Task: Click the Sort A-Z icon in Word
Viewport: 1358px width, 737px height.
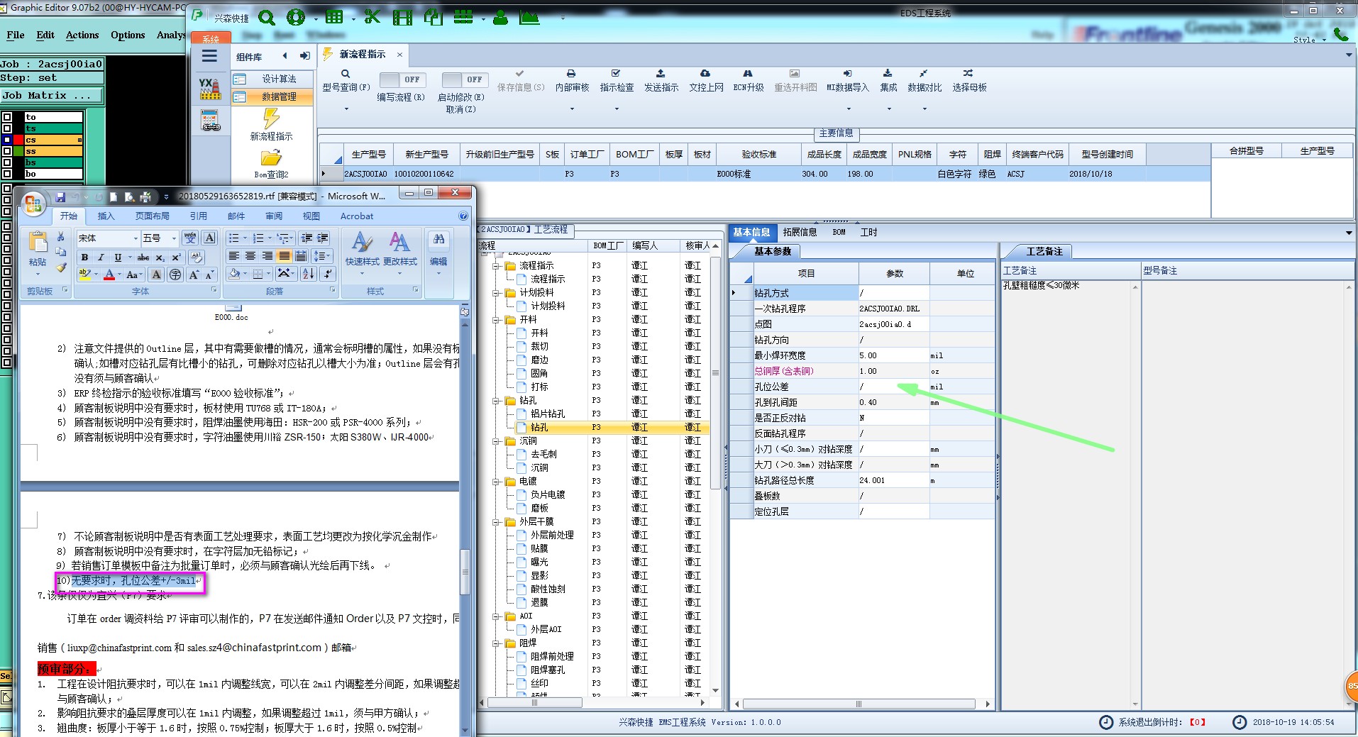Action: [309, 274]
